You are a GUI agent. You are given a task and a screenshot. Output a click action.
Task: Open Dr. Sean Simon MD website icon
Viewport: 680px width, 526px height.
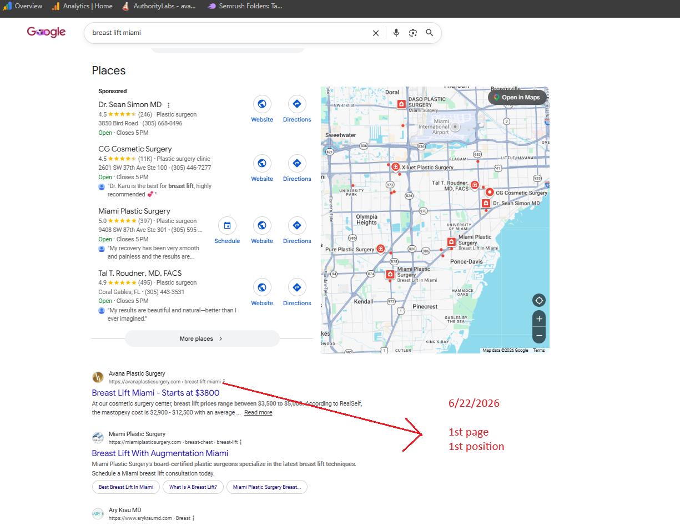[x=262, y=104]
